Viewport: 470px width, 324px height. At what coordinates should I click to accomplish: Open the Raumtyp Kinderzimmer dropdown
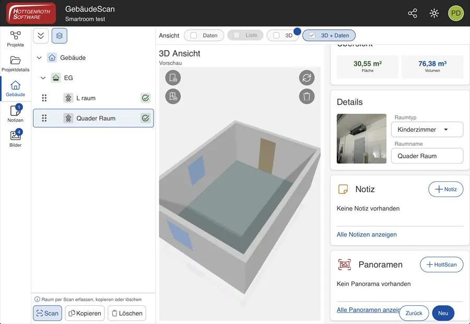point(427,130)
